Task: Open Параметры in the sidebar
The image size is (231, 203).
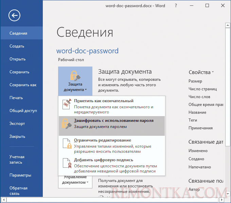Action: point(21,175)
